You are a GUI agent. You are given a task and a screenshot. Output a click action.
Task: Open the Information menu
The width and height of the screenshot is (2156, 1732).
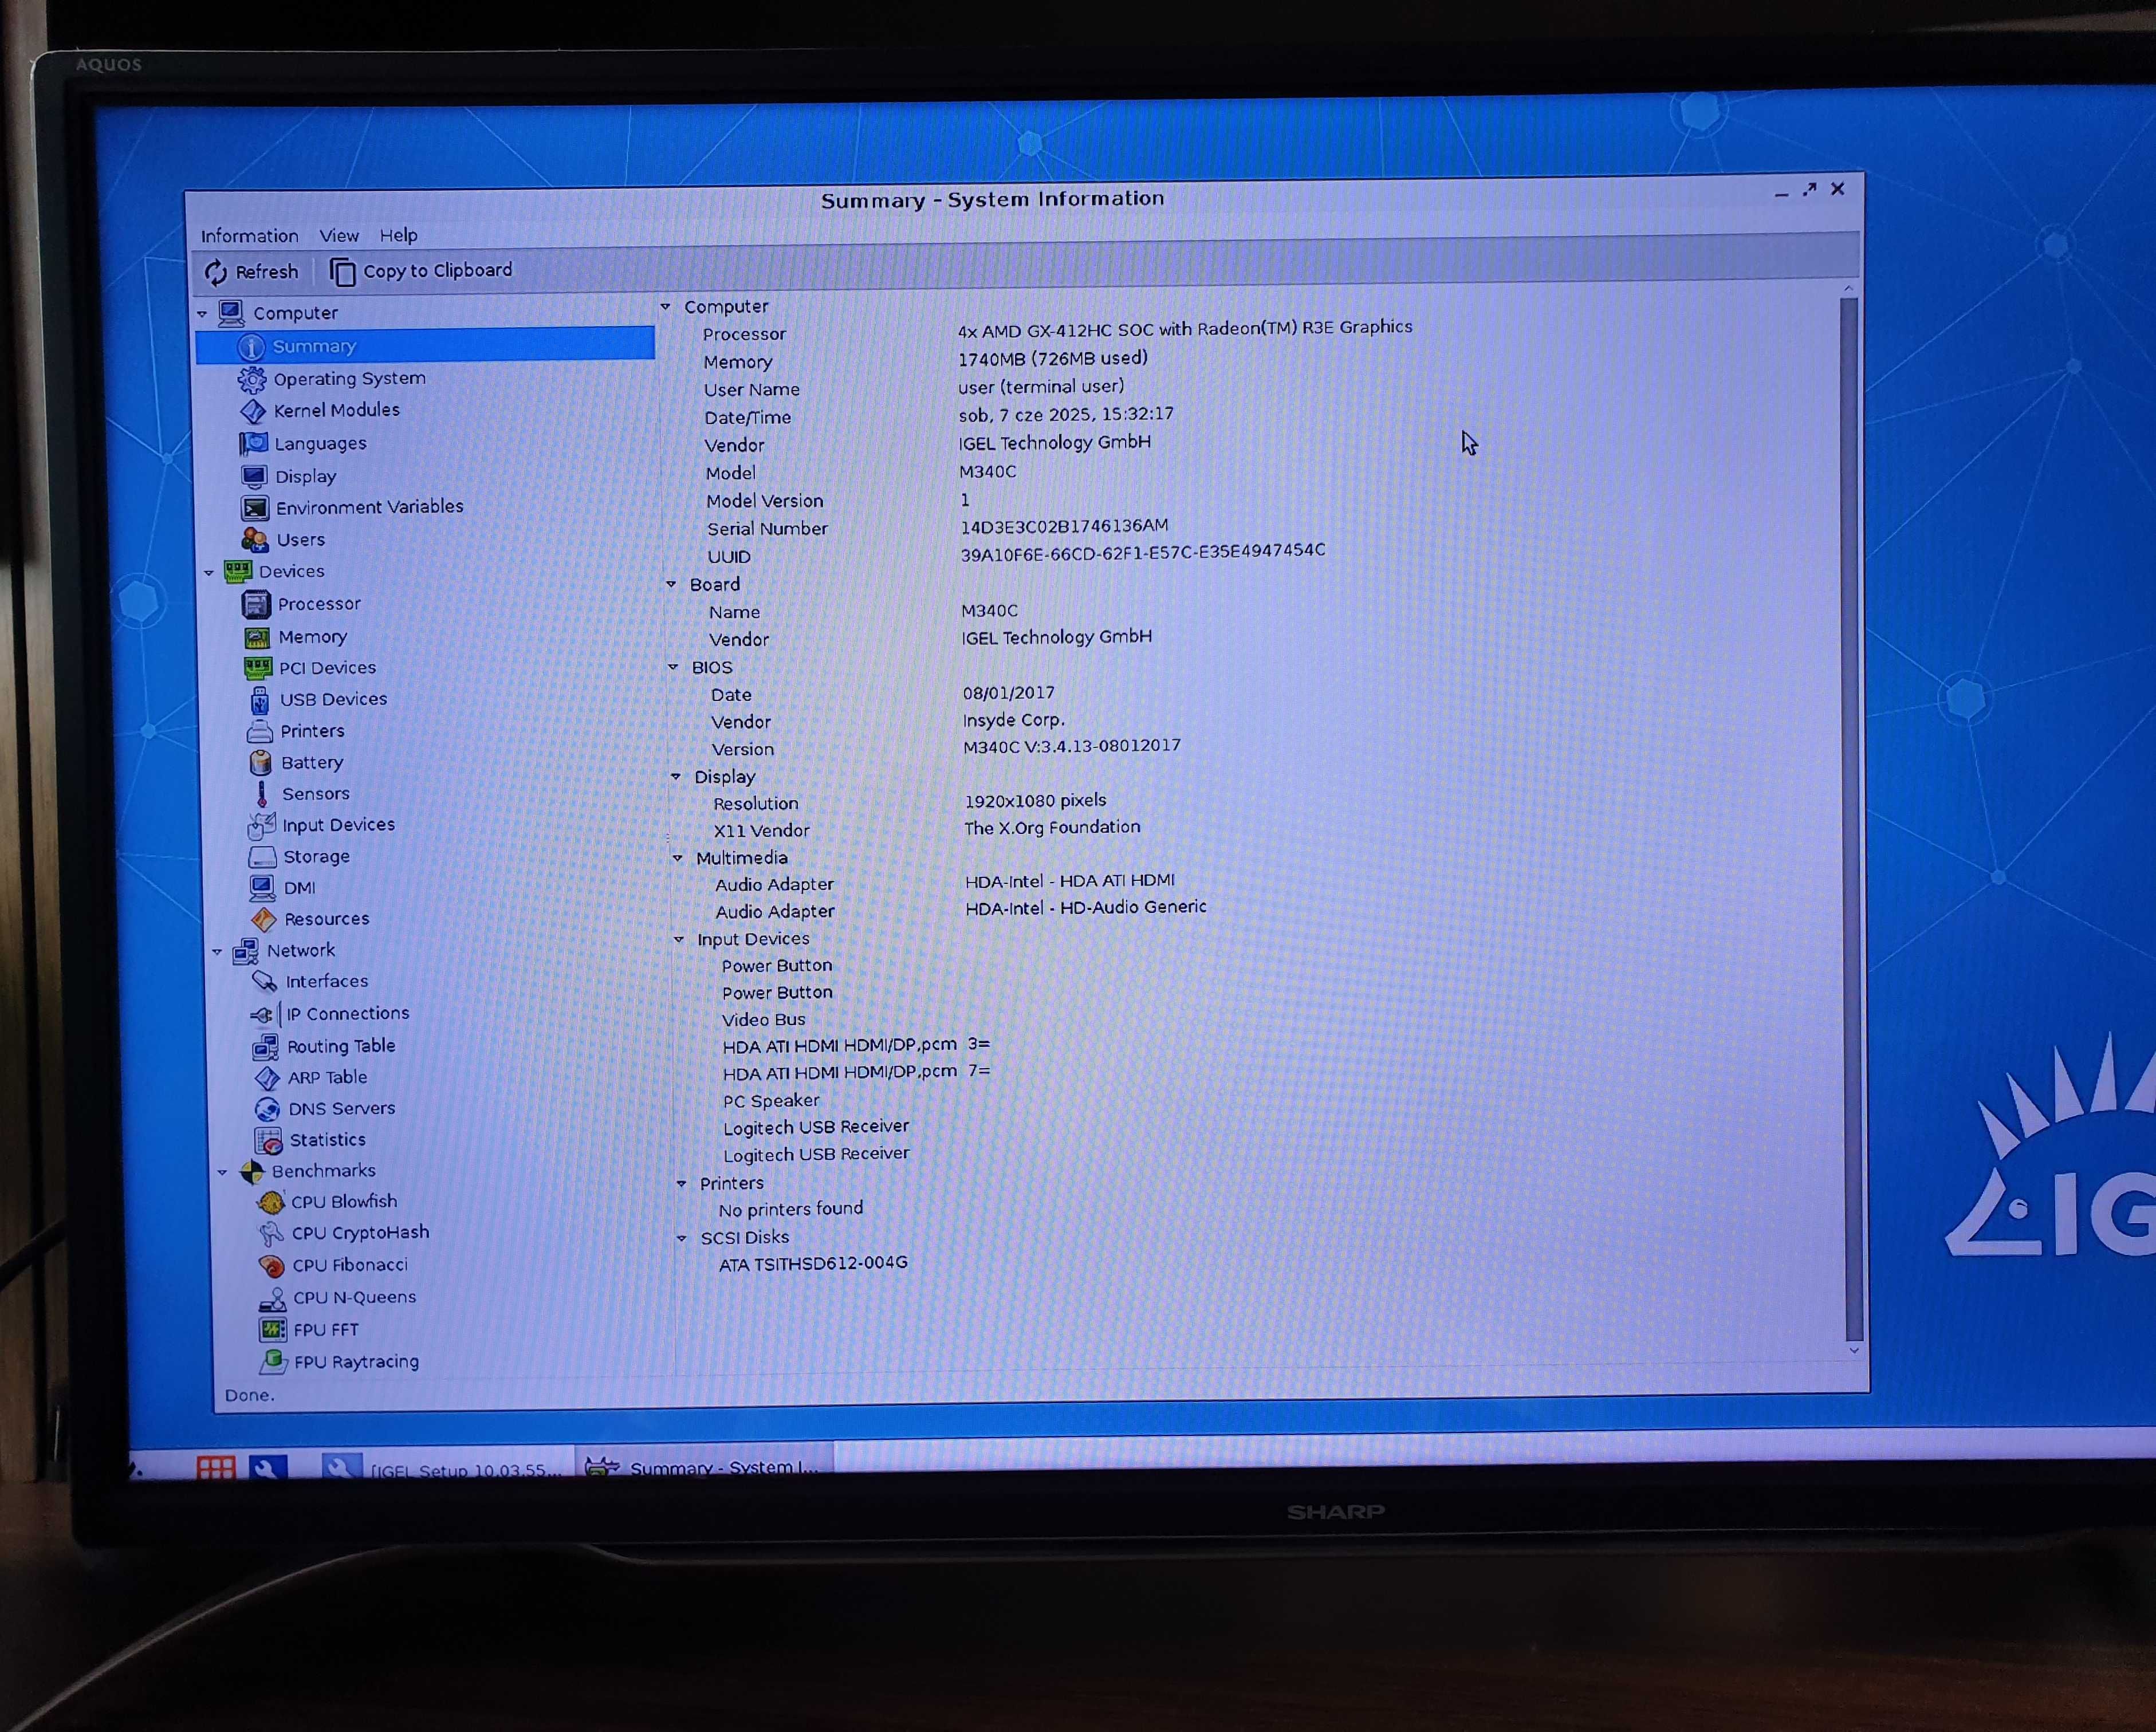(249, 236)
